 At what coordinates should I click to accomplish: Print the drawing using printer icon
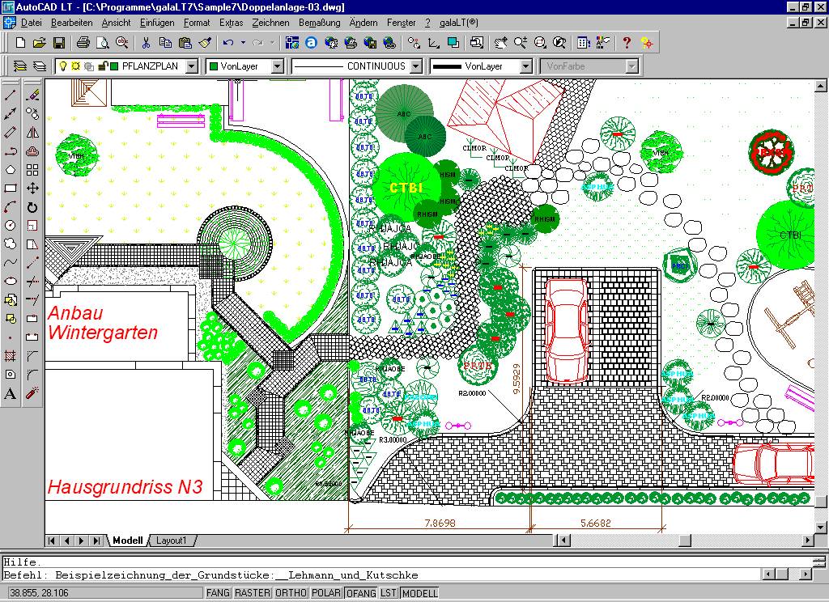coord(83,43)
